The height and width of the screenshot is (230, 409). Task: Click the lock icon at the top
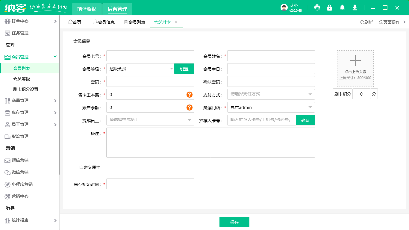click(329, 7)
